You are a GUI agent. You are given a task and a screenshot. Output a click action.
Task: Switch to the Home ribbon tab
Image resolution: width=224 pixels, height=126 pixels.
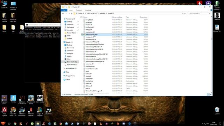(71, 10)
